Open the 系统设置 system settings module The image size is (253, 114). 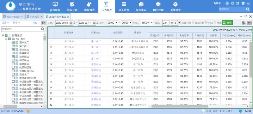pyautogui.click(x=176, y=6)
